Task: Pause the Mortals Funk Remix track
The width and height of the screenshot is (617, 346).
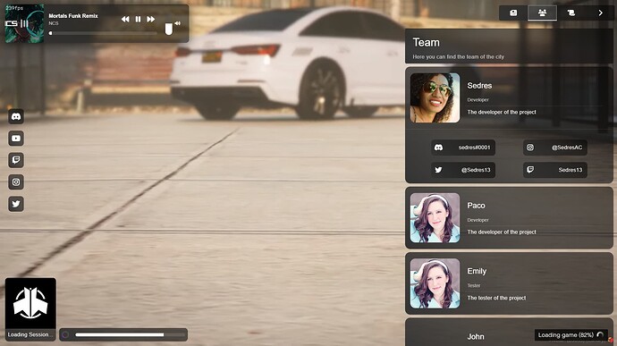Action: pos(138,19)
